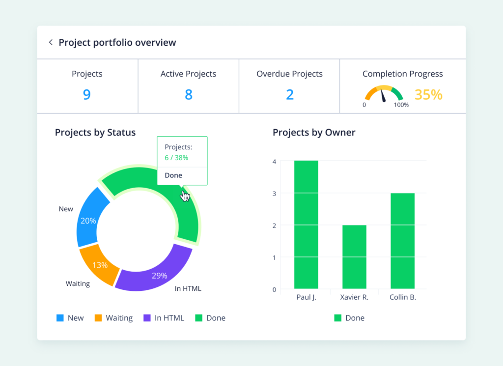This screenshot has width=503, height=366.
Task: Toggle the New legend swatch
Action: (60, 318)
